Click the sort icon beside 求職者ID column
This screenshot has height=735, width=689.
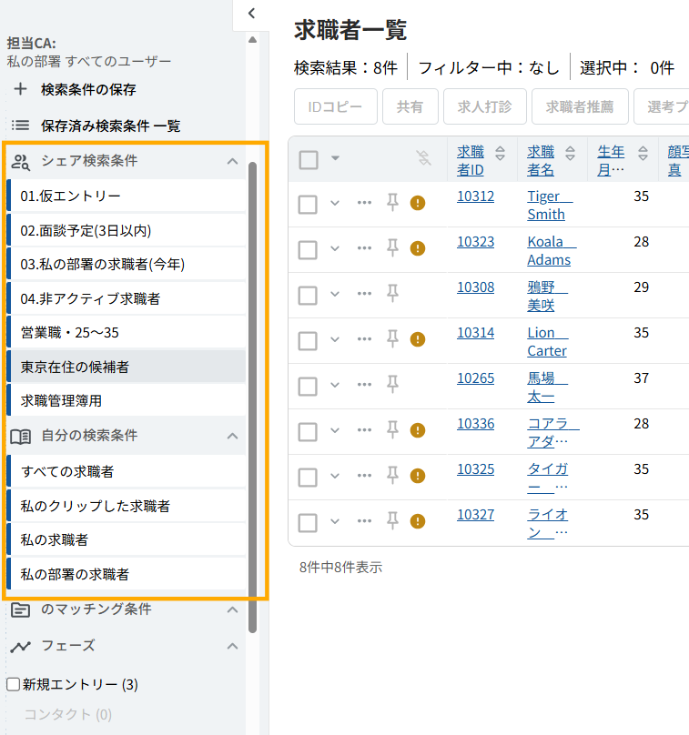[x=500, y=153]
